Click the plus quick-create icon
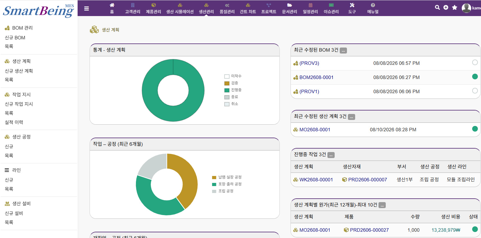 click(x=446, y=8)
